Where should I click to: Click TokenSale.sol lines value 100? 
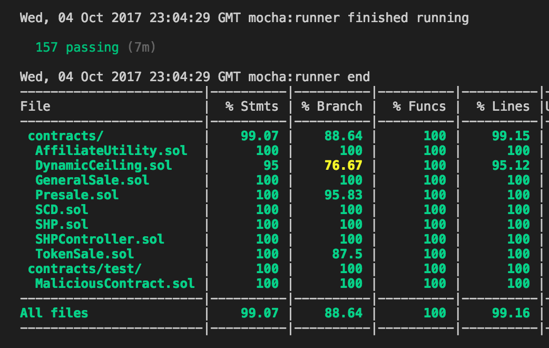tap(518, 254)
